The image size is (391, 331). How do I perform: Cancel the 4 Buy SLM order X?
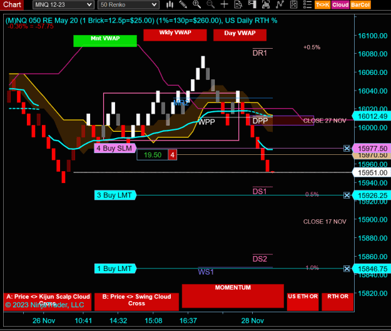pos(347,149)
